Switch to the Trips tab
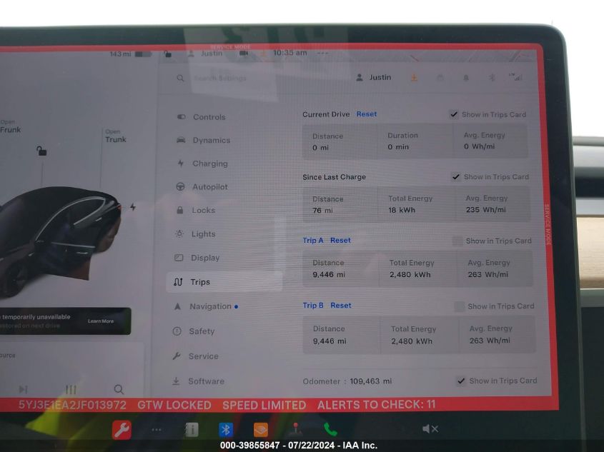The image size is (604, 452). point(202,282)
